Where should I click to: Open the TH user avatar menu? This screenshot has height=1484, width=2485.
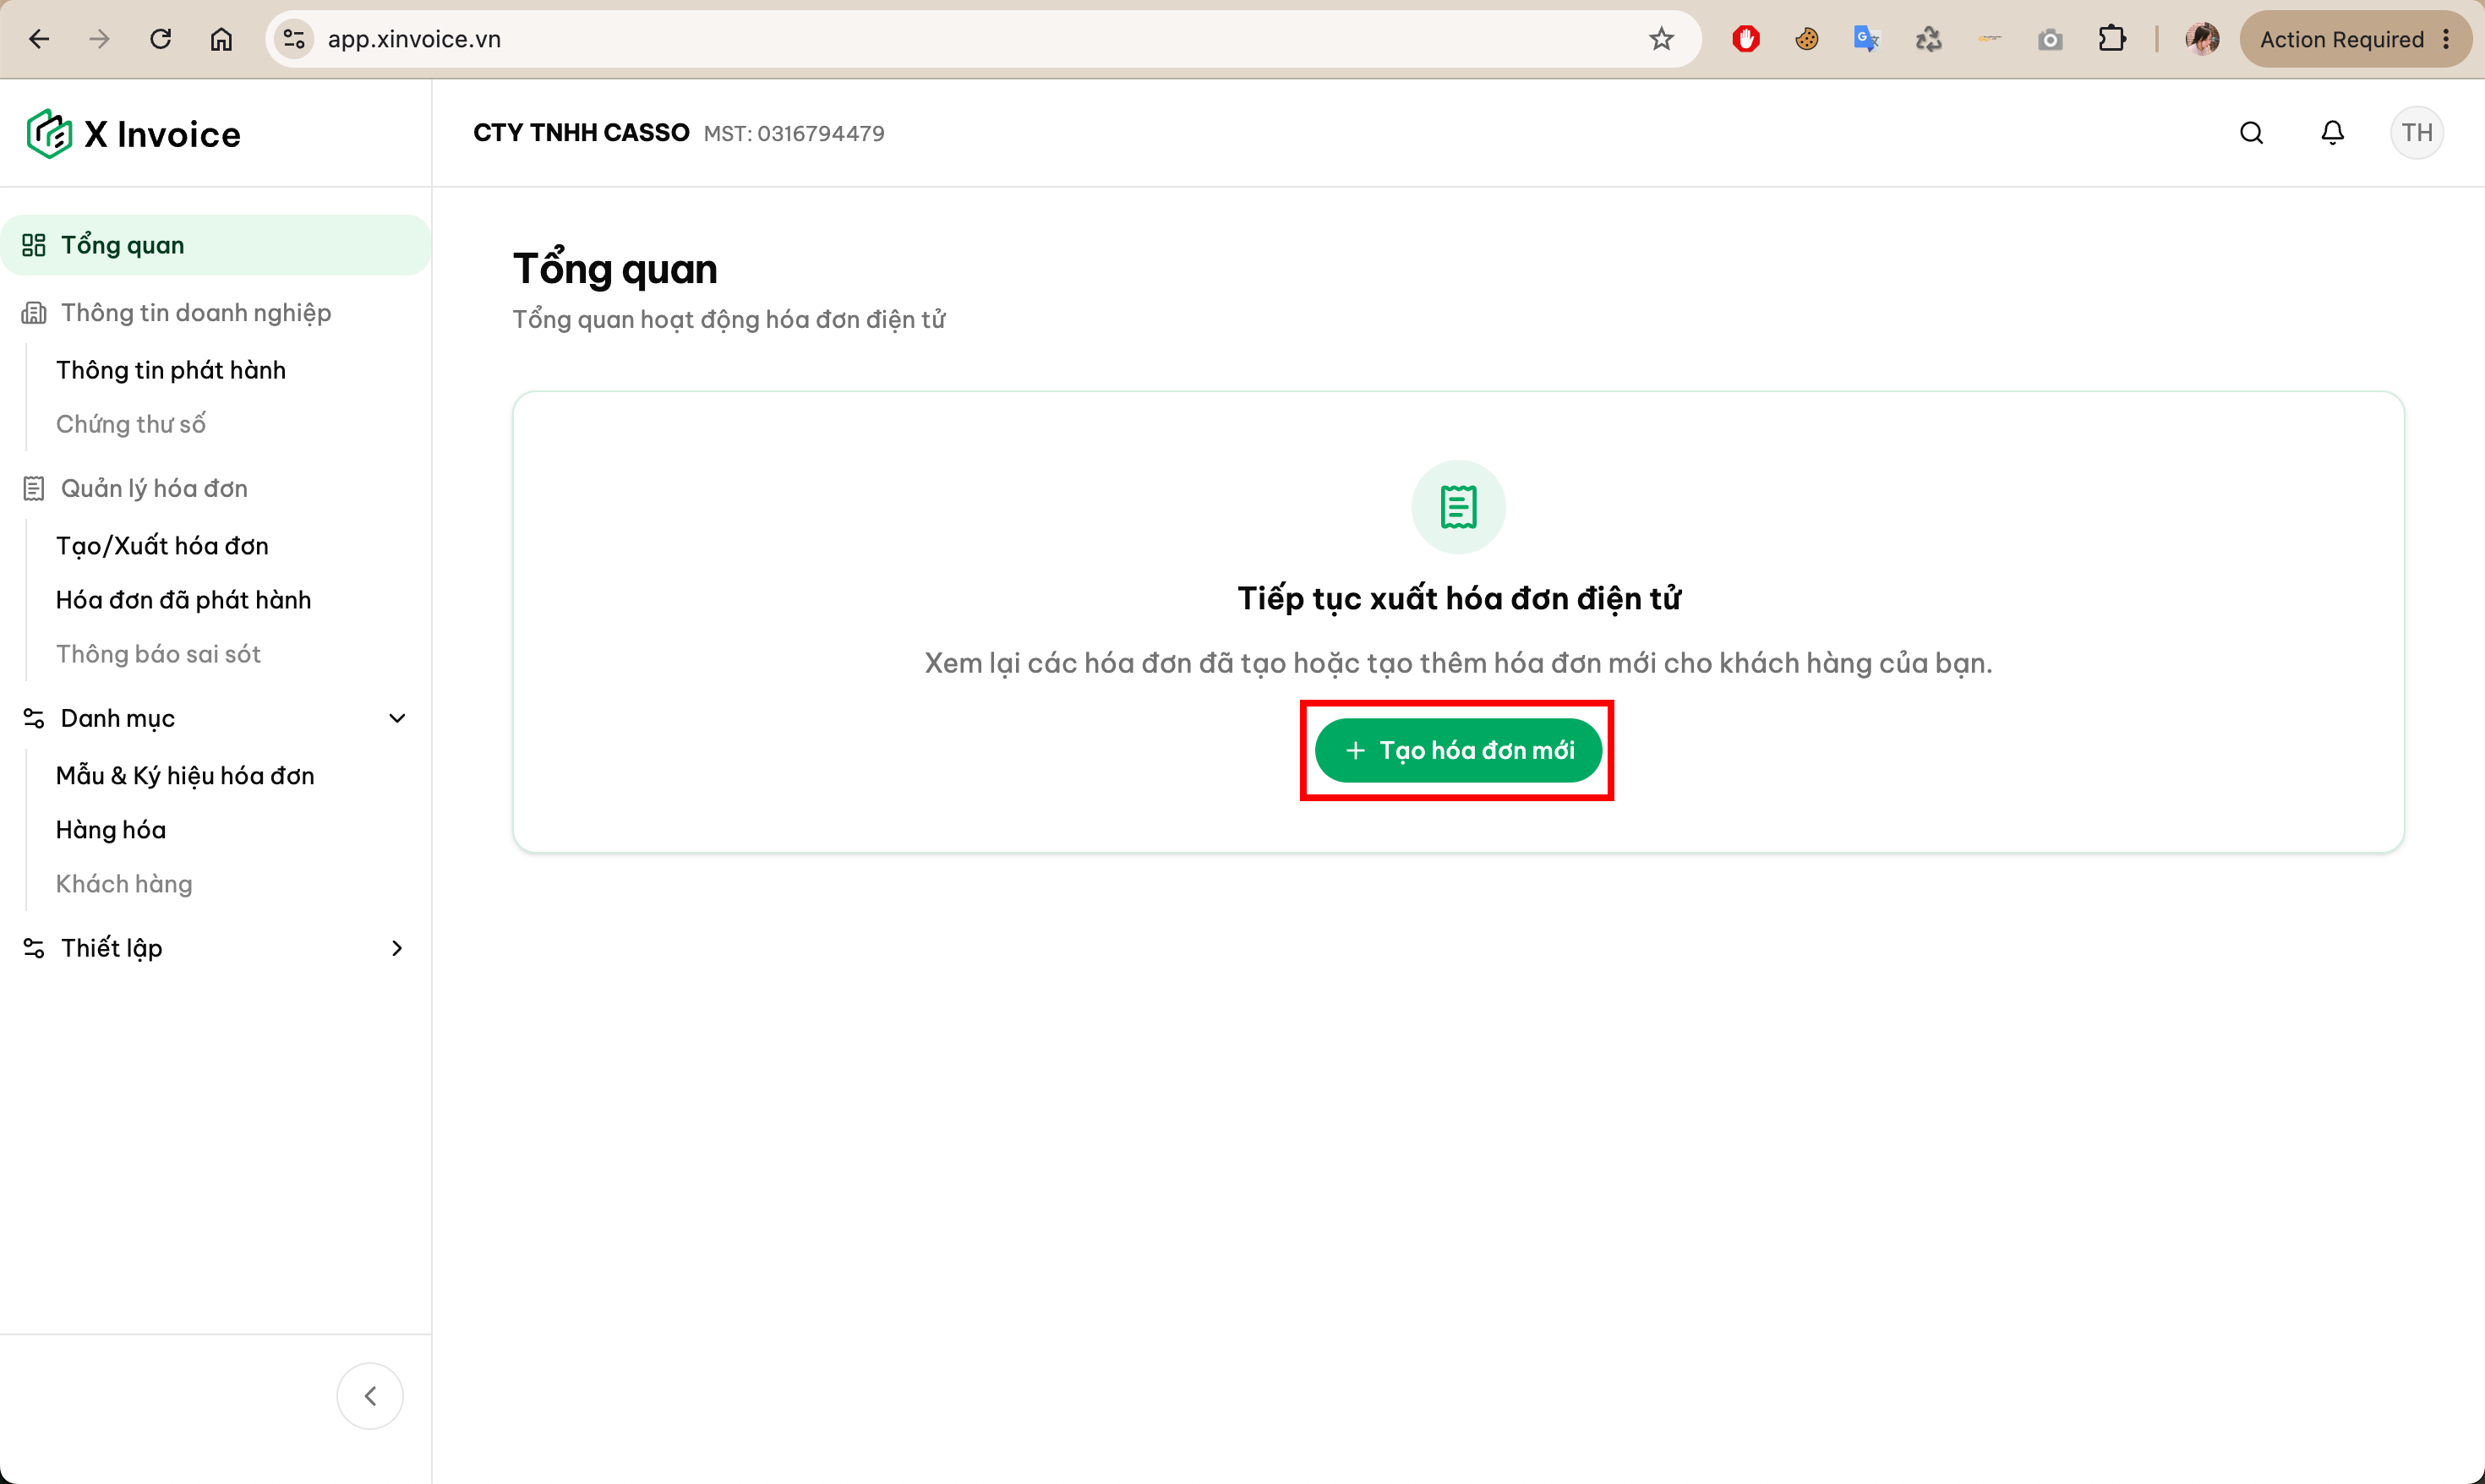point(2416,133)
